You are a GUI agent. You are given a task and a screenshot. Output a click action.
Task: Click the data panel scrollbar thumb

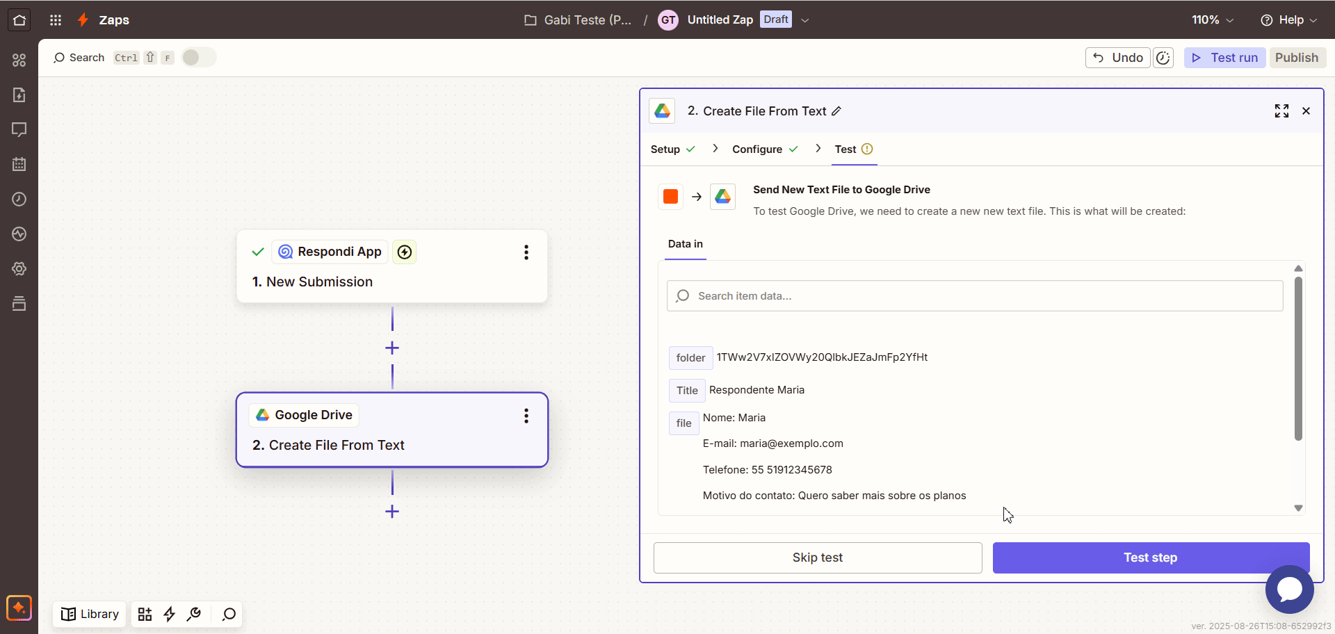[x=1298, y=359]
